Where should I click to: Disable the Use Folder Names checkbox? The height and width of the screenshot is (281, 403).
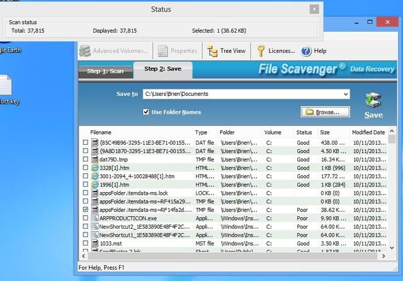[x=145, y=112]
